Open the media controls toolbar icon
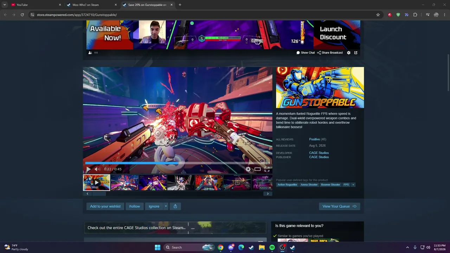This screenshot has width=450, height=253. pos(427,15)
